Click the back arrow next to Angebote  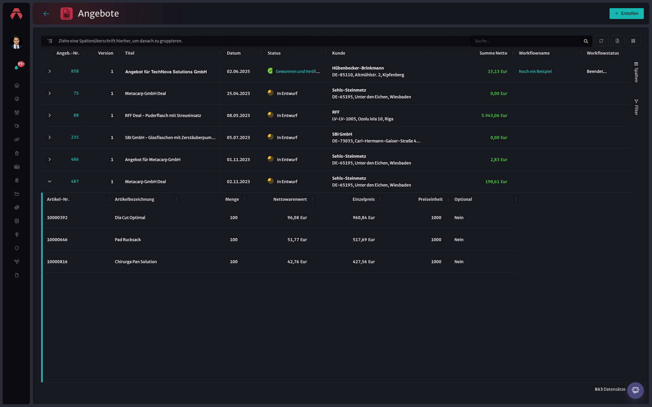click(x=47, y=14)
